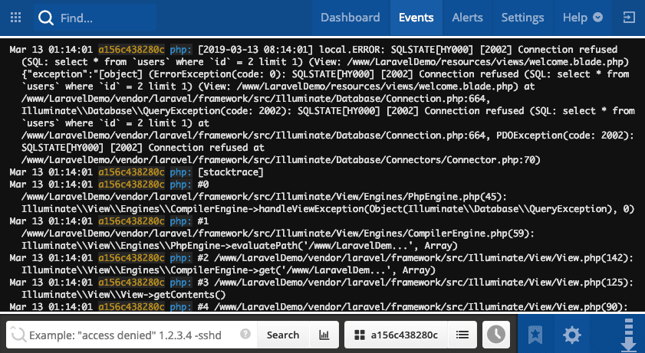The height and width of the screenshot is (353, 645).
Task: Focus the log search query input box
Action: click(132, 335)
